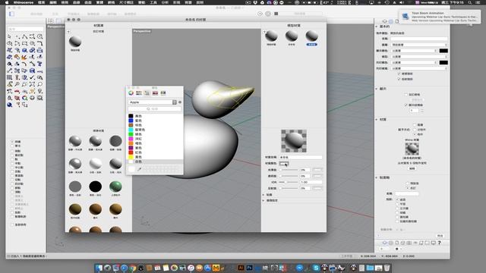Open the File (檔案) menu in menu bar
This screenshot has width=486, height=273.
point(41,2)
